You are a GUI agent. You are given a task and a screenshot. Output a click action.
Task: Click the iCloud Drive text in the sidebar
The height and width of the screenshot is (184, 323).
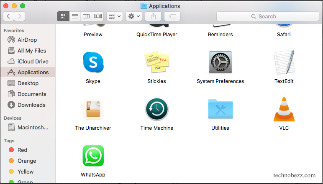33,61
